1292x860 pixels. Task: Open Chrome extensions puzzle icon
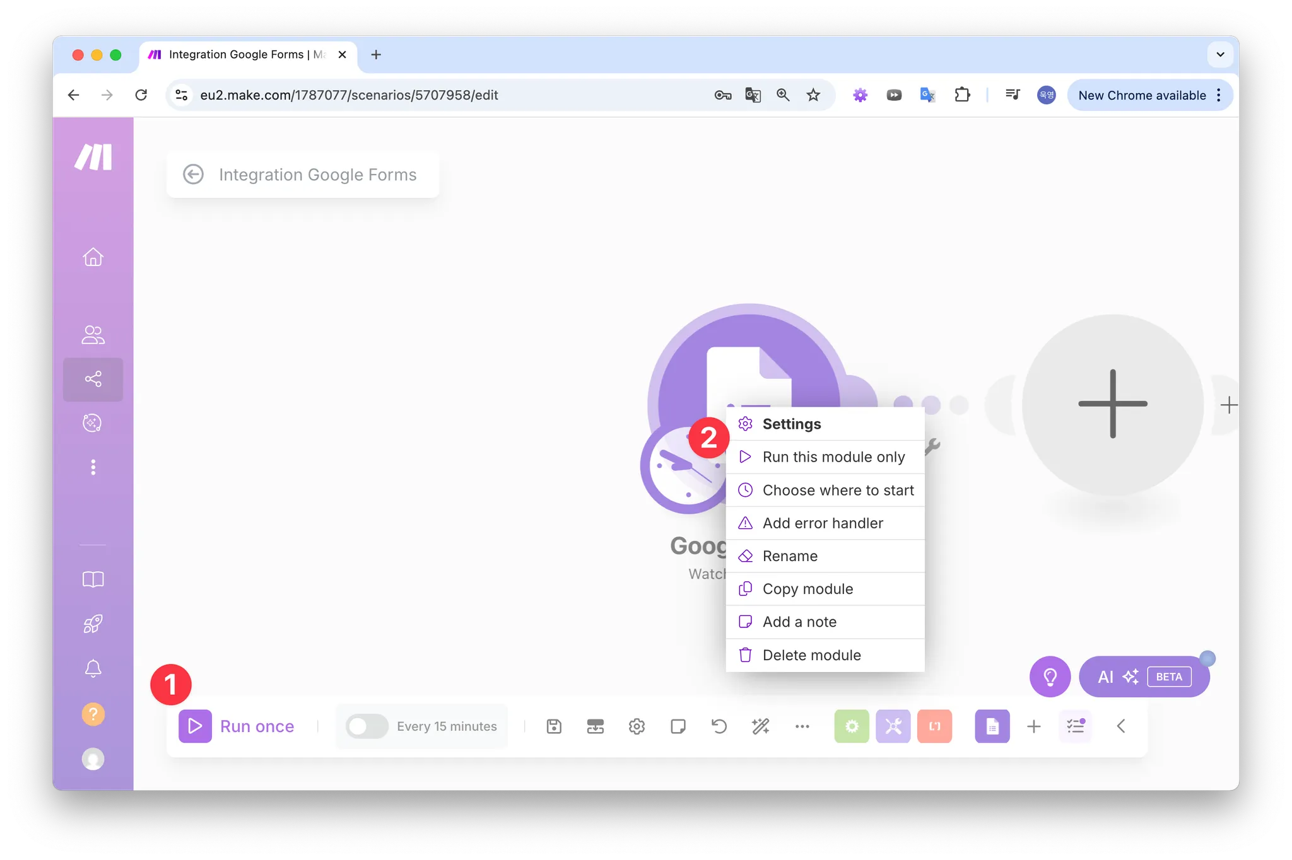[962, 95]
